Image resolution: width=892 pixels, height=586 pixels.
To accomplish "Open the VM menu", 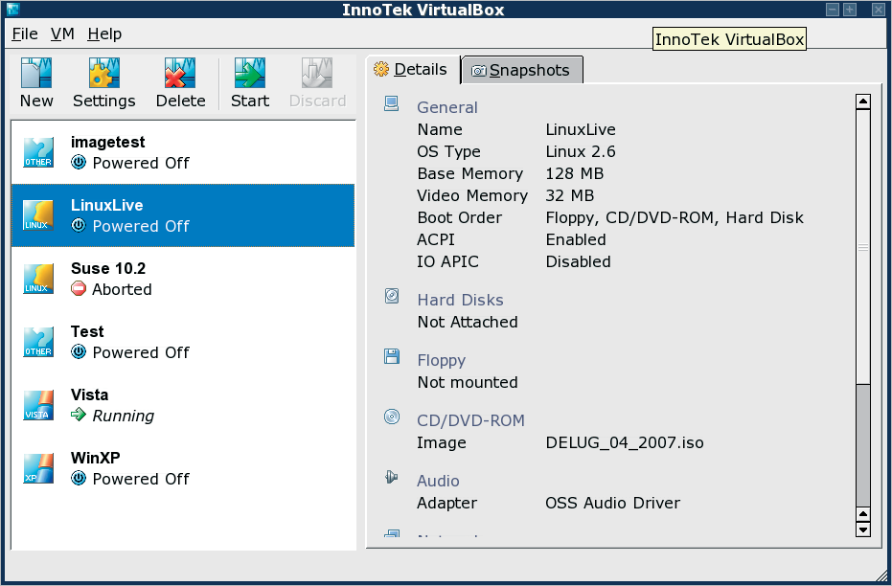I will 62,34.
